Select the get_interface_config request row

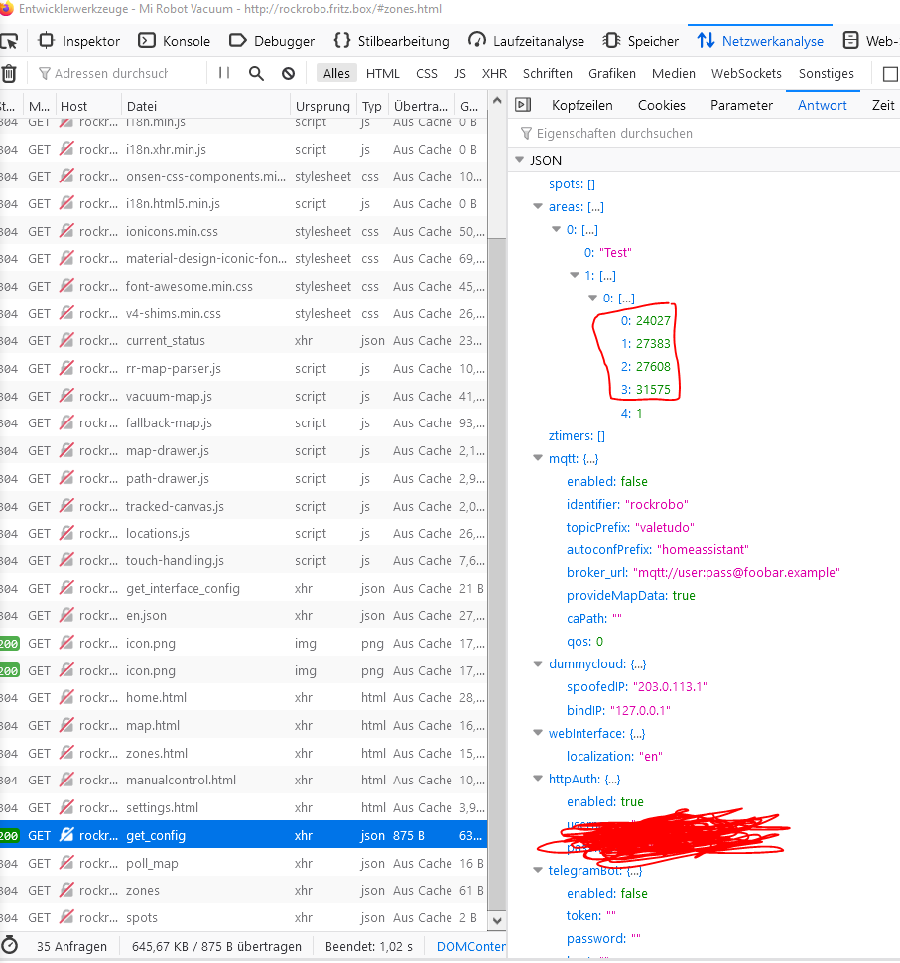[x=243, y=588]
